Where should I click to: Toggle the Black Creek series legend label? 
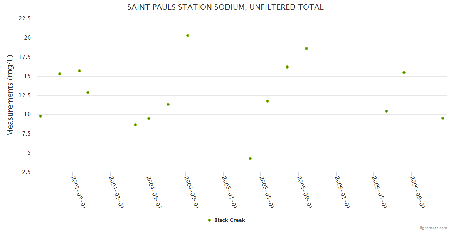[x=229, y=220]
